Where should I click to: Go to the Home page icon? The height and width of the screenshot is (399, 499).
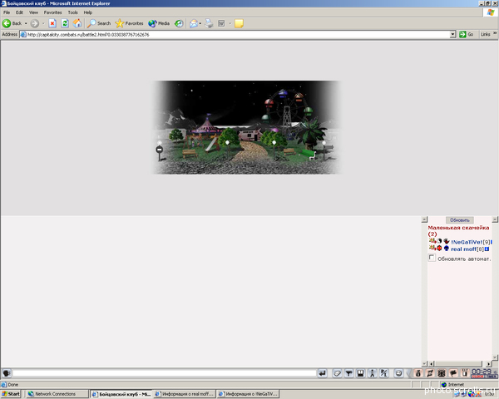click(77, 23)
